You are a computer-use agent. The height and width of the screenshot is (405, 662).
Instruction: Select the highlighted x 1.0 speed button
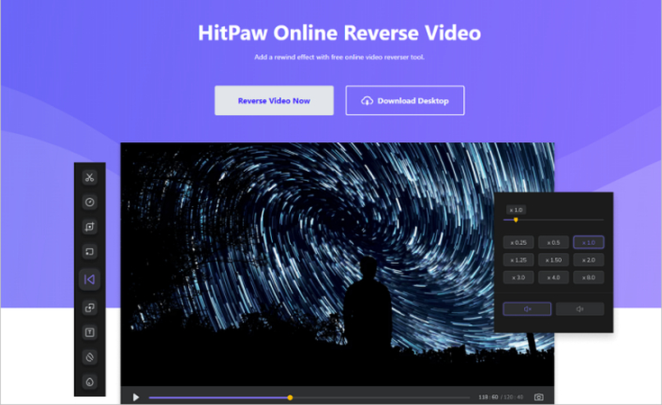click(x=588, y=243)
